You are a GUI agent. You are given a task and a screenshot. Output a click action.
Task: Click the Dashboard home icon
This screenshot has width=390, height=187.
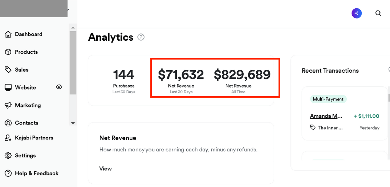tap(8, 34)
